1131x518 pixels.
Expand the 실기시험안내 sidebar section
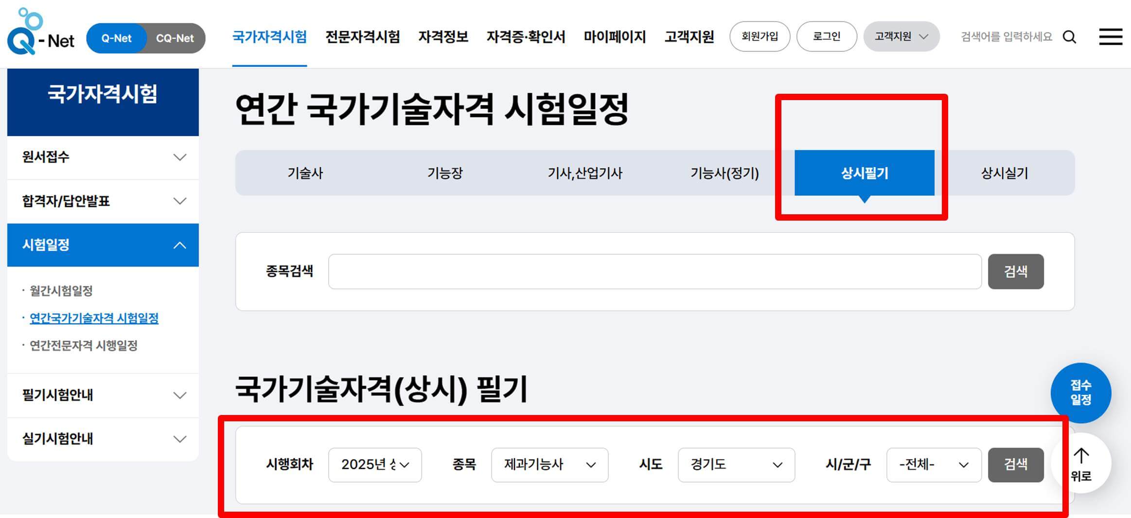click(x=103, y=439)
